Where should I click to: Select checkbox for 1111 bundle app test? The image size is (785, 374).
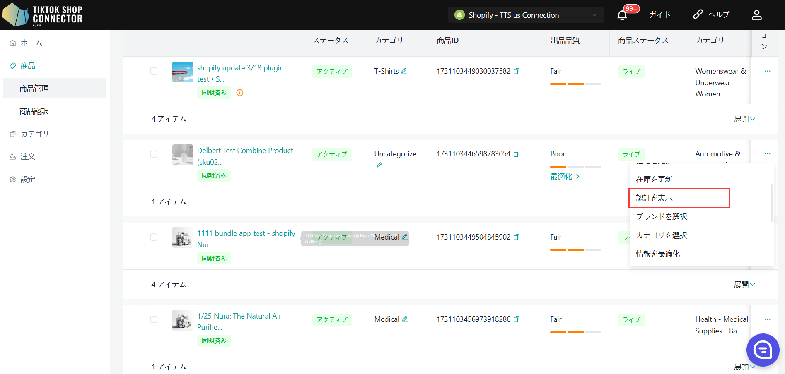point(154,237)
